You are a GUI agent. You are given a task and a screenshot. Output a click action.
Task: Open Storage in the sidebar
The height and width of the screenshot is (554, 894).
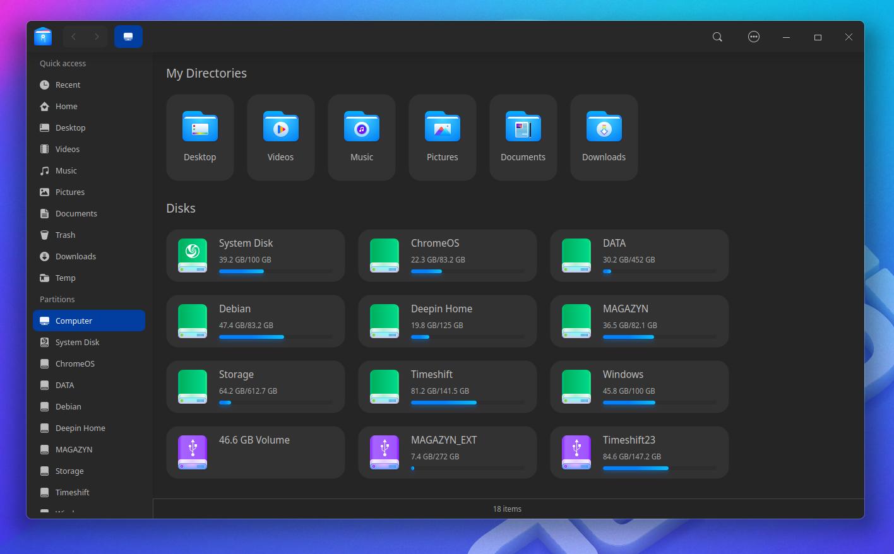tap(89, 471)
